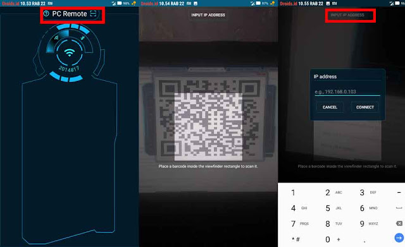405x247 pixels.
Task: Tap the QR scan icon next to PC Remote
Action: 93,14
